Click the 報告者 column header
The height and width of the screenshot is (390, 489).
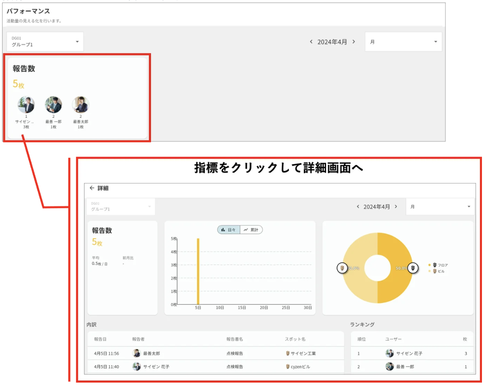(139, 339)
